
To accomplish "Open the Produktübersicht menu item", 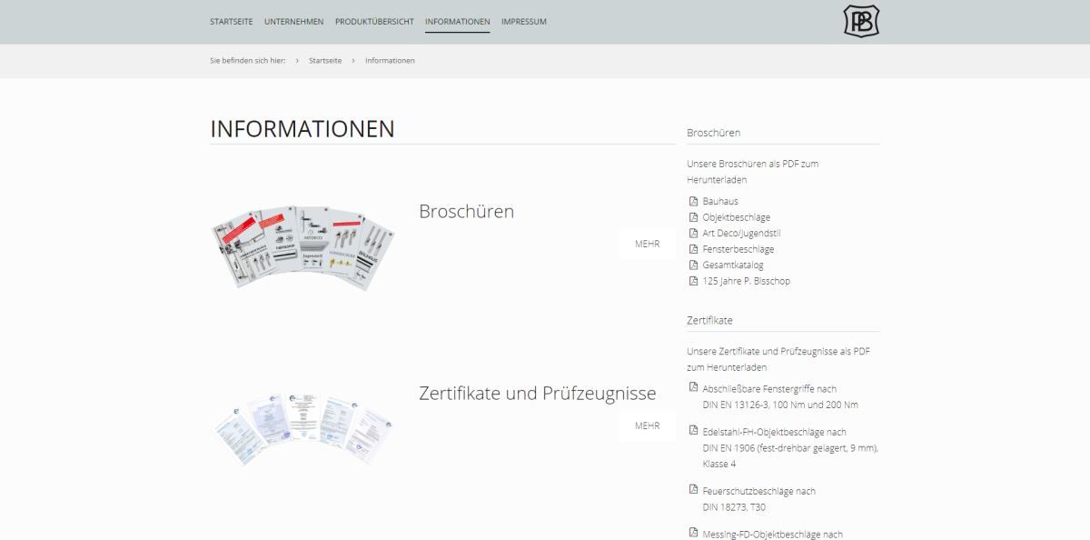I will coord(374,22).
